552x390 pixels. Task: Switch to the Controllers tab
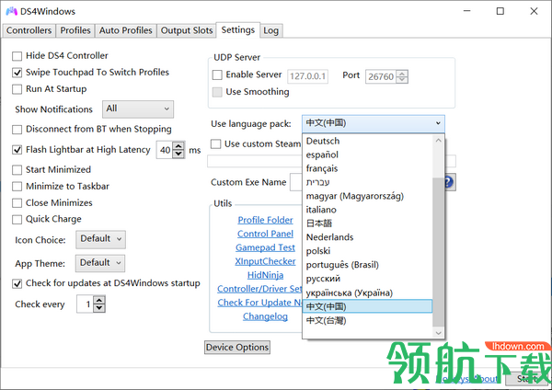tap(29, 30)
